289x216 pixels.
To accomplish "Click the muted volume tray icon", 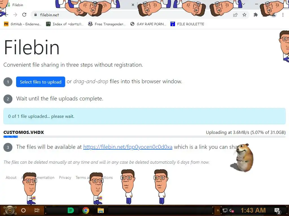I will click(231, 210).
